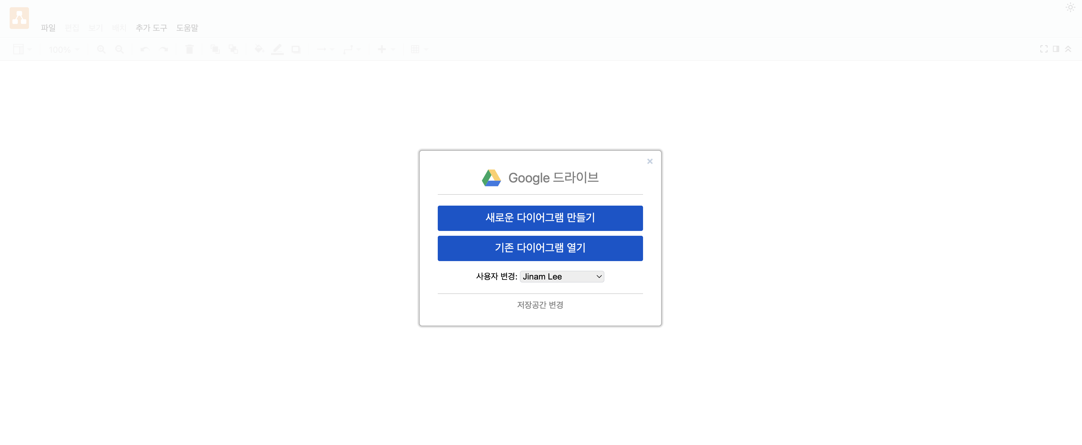Open the table grid insert dropdown
1082x445 pixels.
coord(419,49)
